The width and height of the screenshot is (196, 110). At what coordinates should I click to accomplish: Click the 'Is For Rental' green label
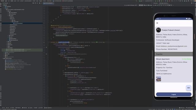187,59
